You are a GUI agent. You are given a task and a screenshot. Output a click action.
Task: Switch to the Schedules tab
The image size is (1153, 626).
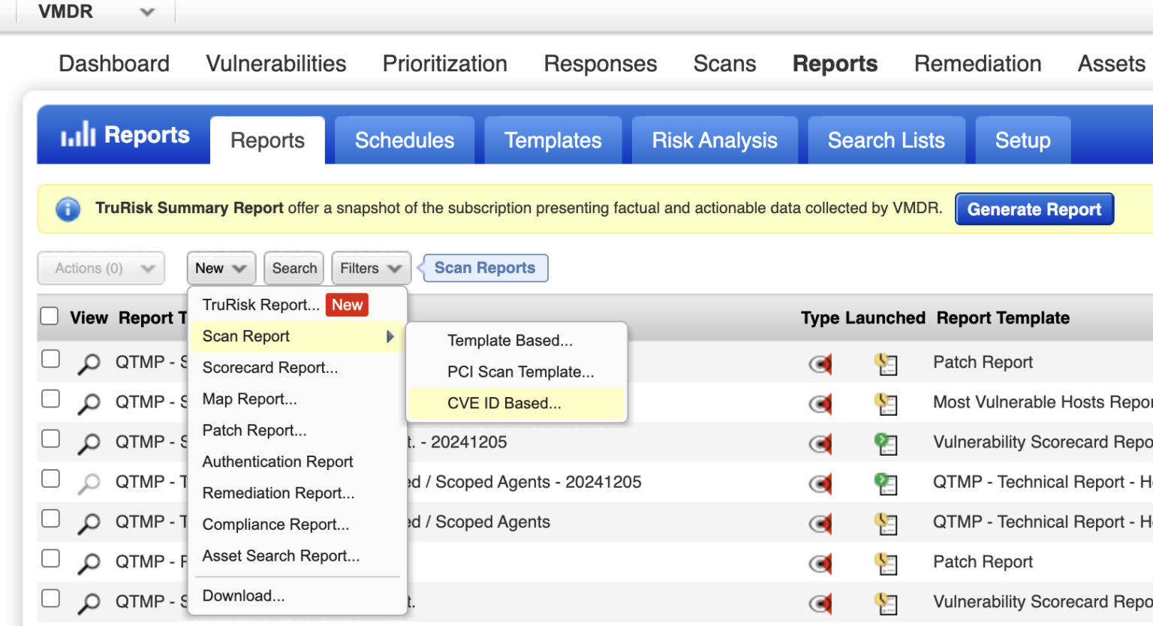[x=405, y=140]
